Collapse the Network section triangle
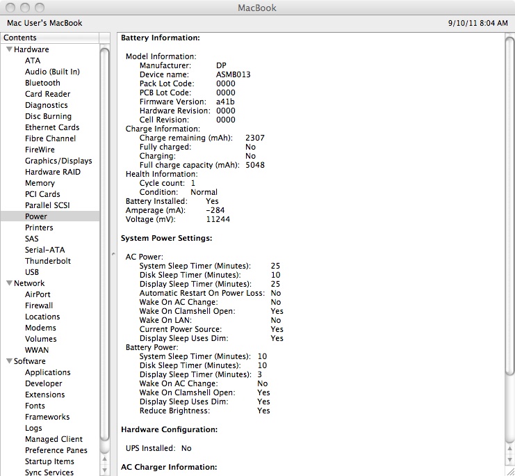 (10, 283)
